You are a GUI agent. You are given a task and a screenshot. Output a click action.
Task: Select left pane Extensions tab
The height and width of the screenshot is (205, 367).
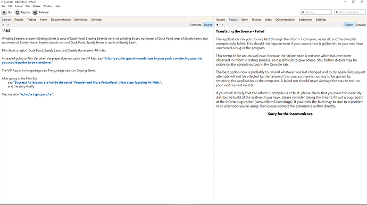pyautogui.click(x=81, y=20)
